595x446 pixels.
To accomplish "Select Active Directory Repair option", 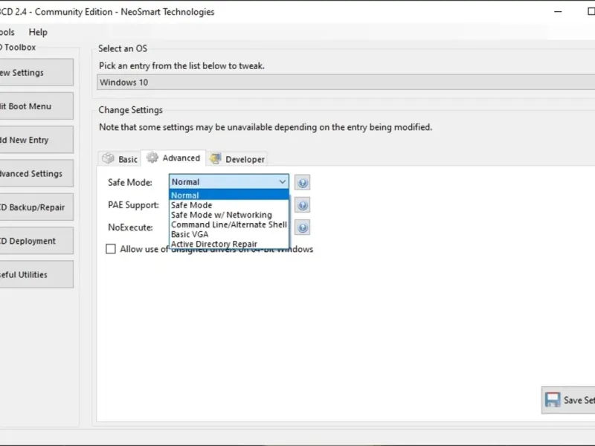I will [x=229, y=244].
